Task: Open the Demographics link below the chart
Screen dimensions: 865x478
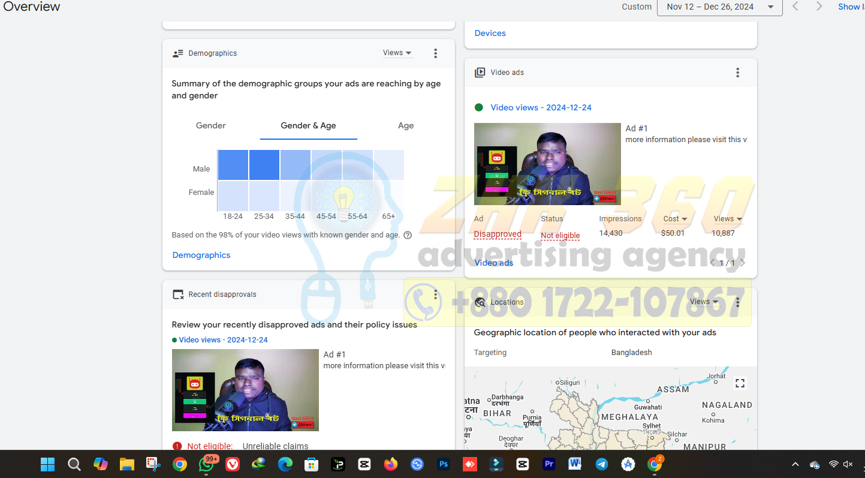Action: [x=201, y=255]
